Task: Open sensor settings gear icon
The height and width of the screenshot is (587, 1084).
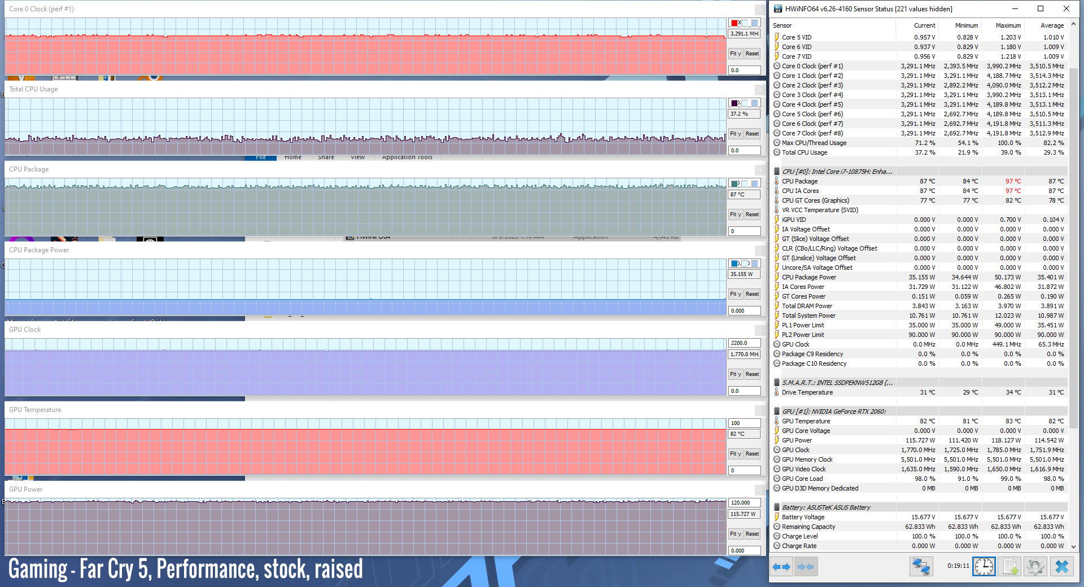Action: click(x=1035, y=567)
